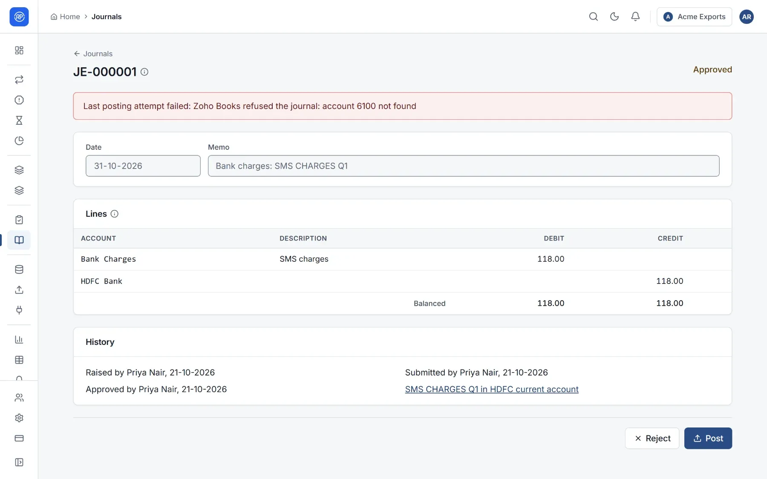This screenshot has width=767, height=479.
Task: Open the SMS CHARGES Q1 in HDFC link
Action: click(492, 389)
